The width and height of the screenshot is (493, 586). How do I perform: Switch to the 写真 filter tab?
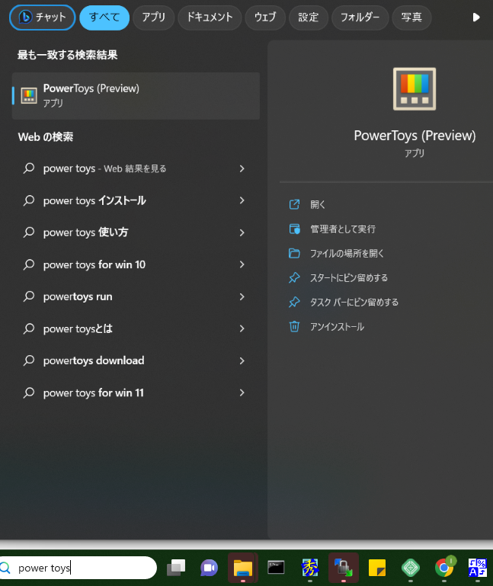(x=411, y=18)
